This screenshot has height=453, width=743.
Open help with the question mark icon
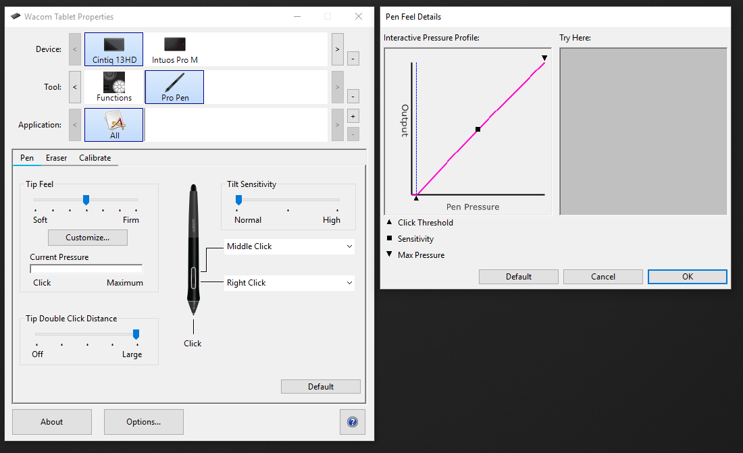pyautogui.click(x=353, y=422)
